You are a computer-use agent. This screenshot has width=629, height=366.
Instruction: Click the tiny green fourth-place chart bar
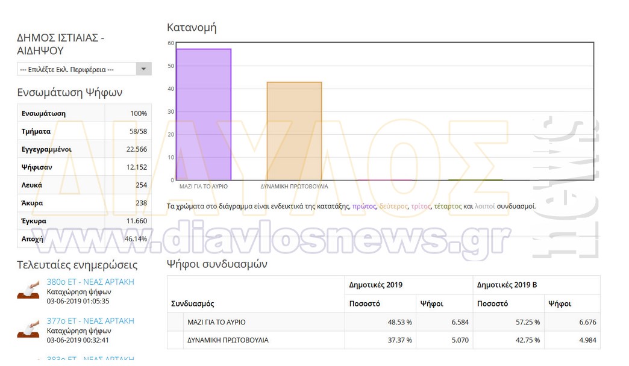(475, 179)
